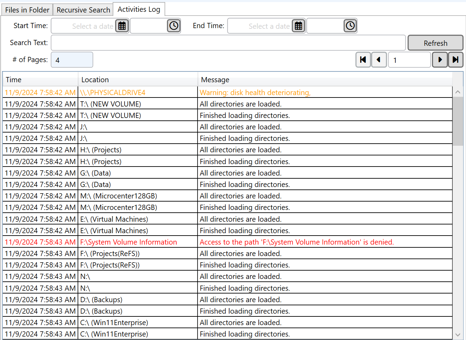The width and height of the screenshot is (466, 340).
Task: Select J:\ All directories are loaded row
Action: pyautogui.click(x=227, y=127)
